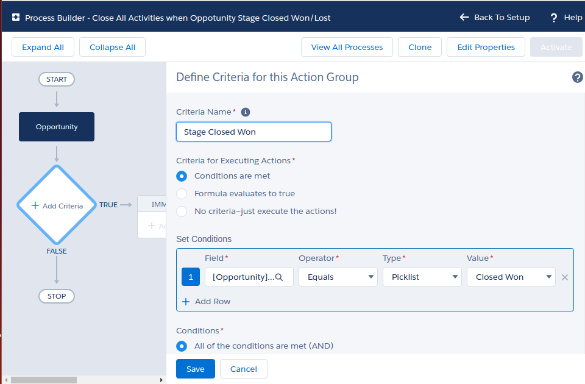Open the Type 'Picklist' dropdown
585x384 pixels.
coord(422,277)
